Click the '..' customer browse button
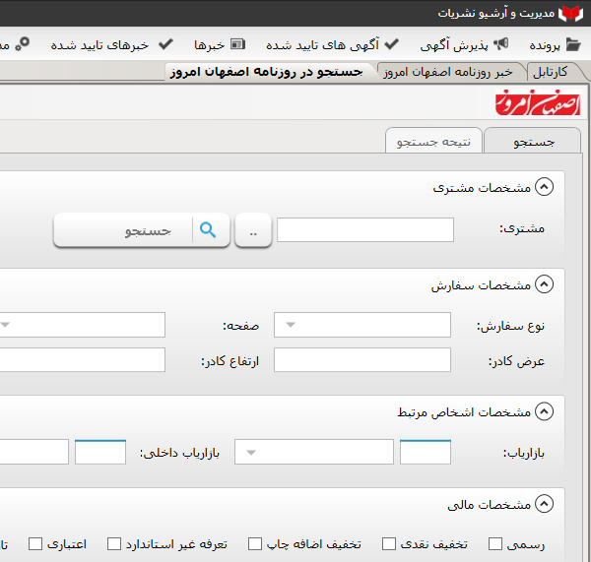Screen dimensions: 591x562 253,230
